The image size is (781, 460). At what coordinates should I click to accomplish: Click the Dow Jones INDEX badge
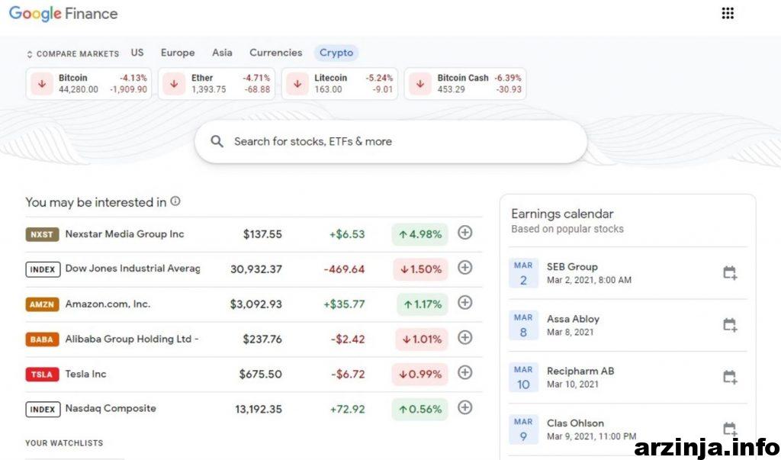[x=43, y=269]
